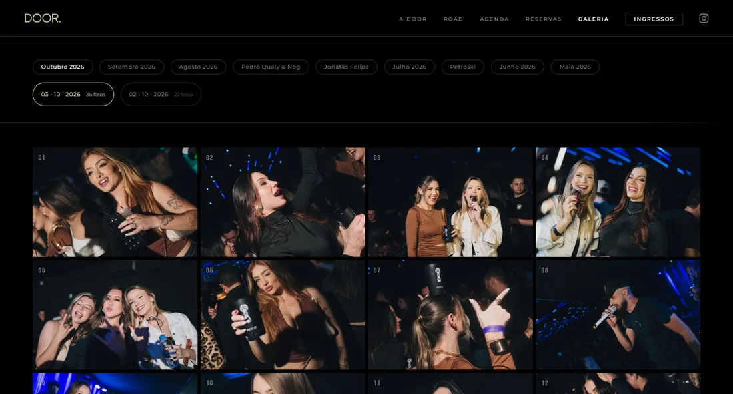Select the Outubro 2026 filter
This screenshot has width=733, height=394.
tap(63, 67)
